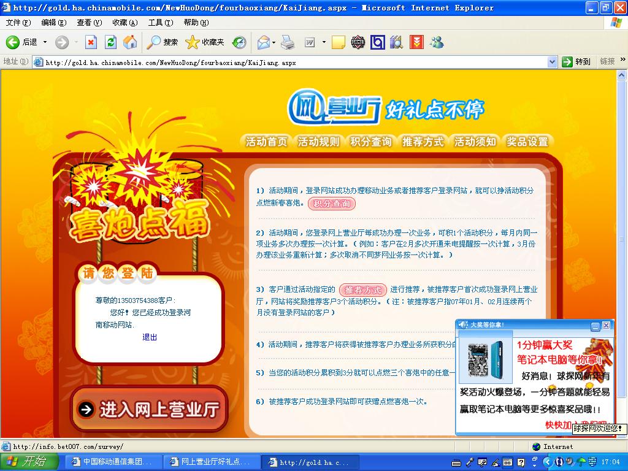The image size is (628, 471).
Task: Click the blue N tray icon
Action: click(x=559, y=462)
